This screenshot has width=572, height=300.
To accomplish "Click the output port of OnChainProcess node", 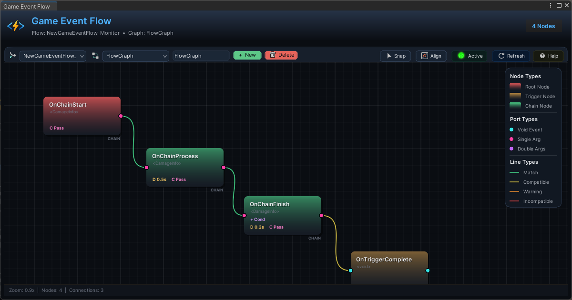I will pyautogui.click(x=224, y=167).
